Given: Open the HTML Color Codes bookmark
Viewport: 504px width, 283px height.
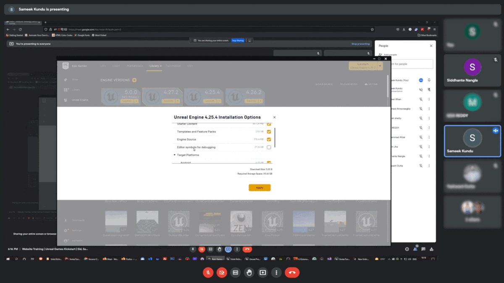Looking at the screenshot, I should pos(61,35).
